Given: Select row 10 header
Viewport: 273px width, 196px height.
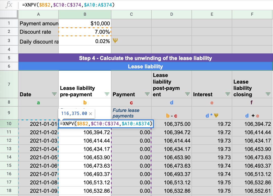Looking at the screenshot, I should [x=9, y=124].
